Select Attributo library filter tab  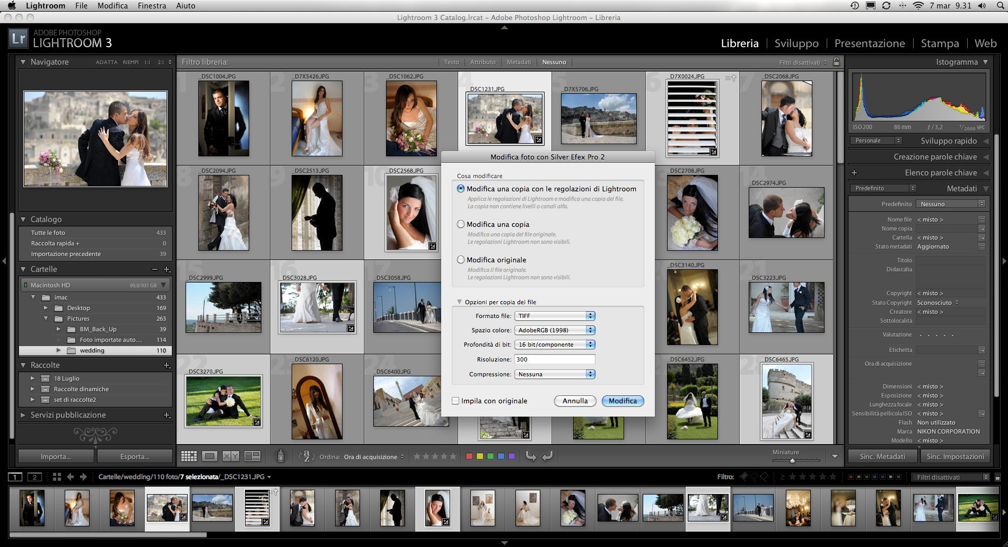(483, 62)
